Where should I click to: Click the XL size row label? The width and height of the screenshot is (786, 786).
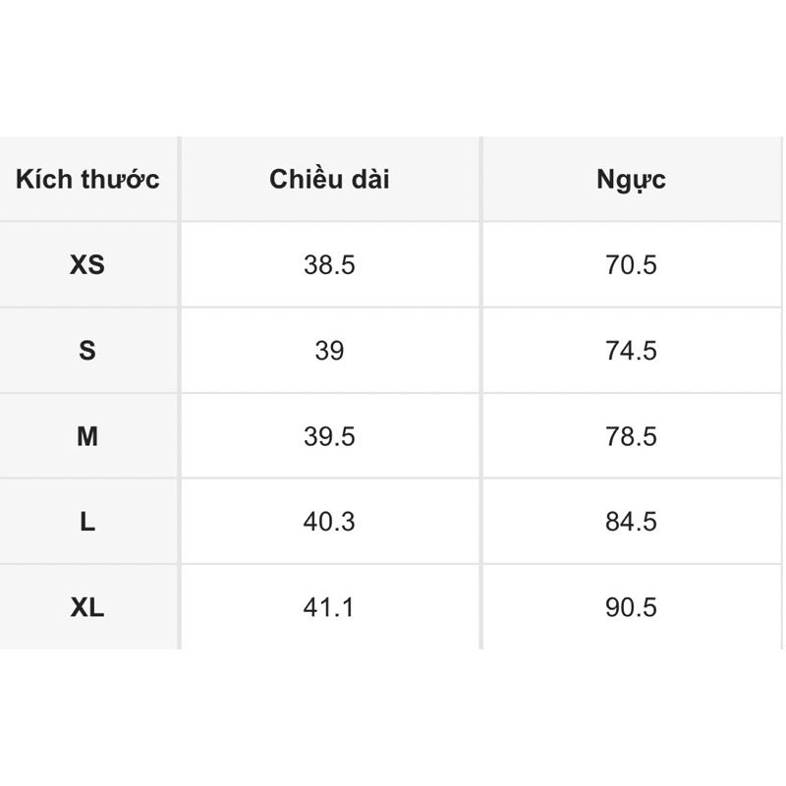87,607
